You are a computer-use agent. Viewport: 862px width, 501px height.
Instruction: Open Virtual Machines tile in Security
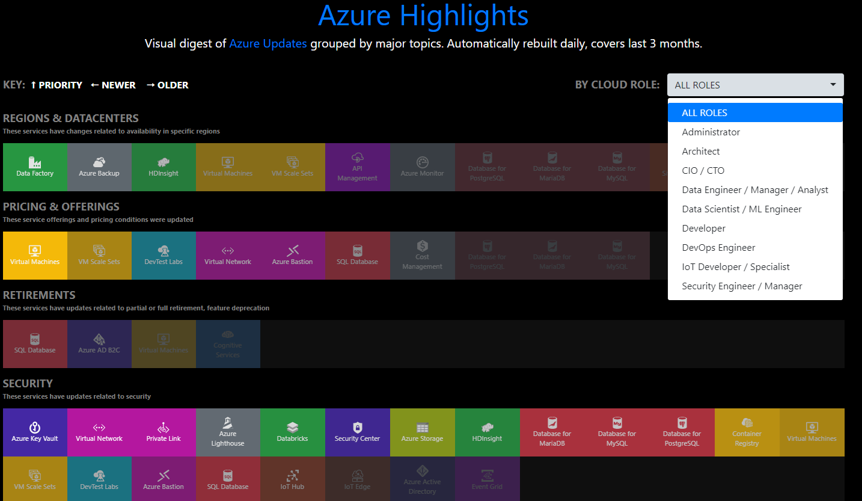812,432
